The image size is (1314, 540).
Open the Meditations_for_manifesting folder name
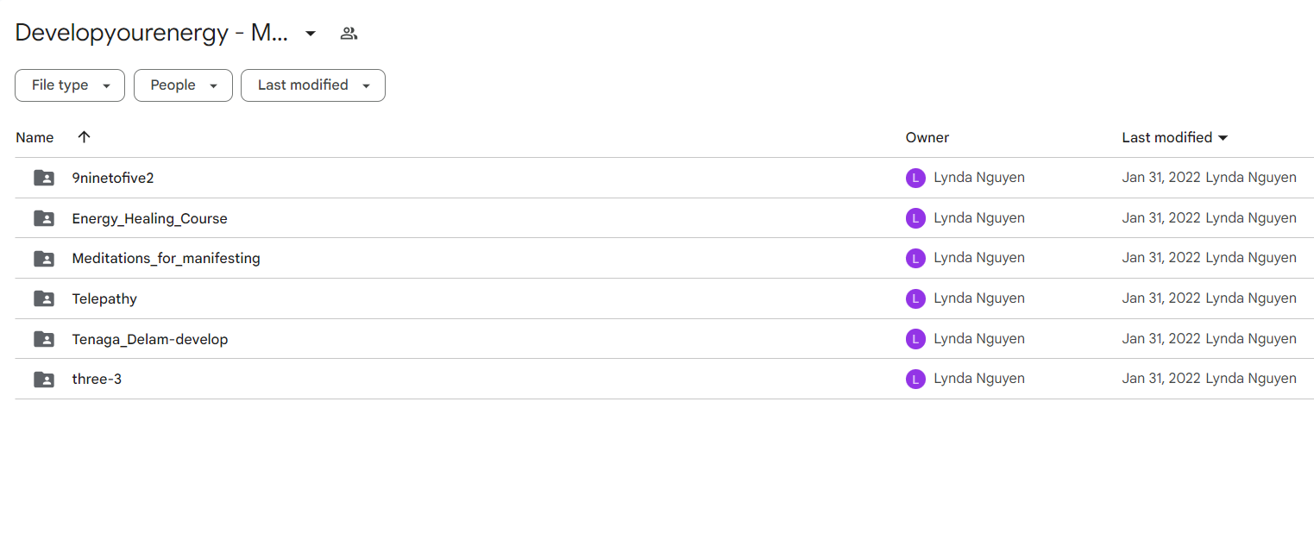[166, 258]
